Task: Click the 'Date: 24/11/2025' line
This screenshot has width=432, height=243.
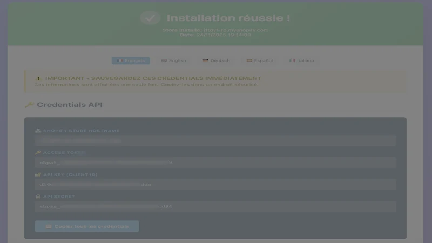Action: point(215,35)
